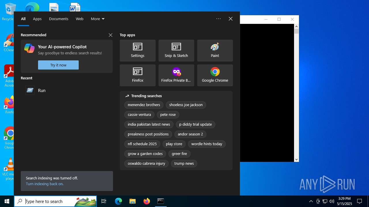Expand the More filter dropdown
This screenshot has width=369, height=207.
click(98, 19)
